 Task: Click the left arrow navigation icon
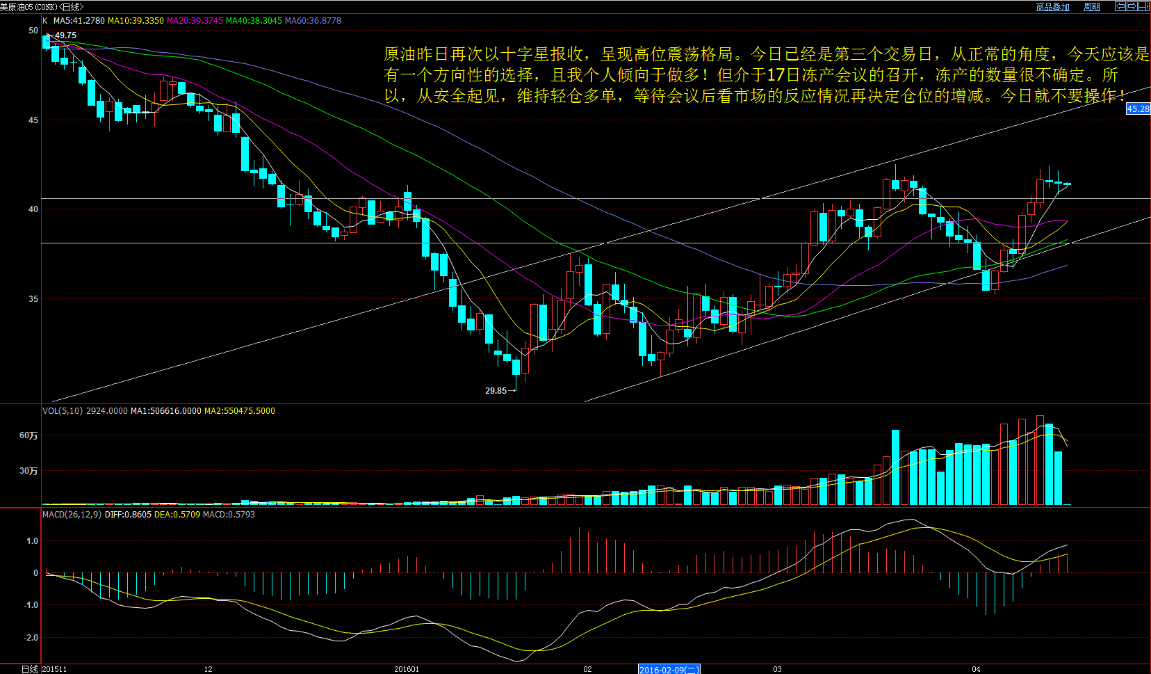1120,6
